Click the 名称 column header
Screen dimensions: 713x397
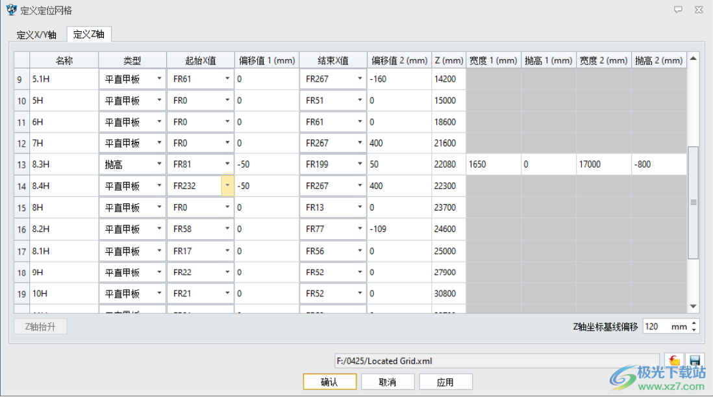tap(64, 60)
